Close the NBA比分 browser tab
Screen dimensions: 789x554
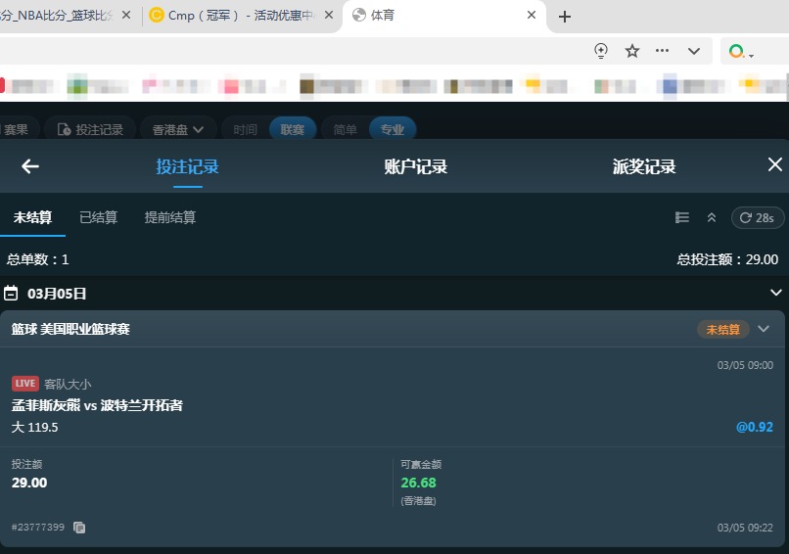coord(126,15)
